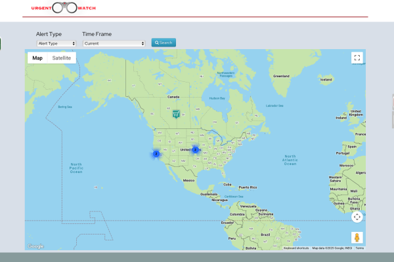Click the Brazil label on the map
This screenshot has height=262, width=394.
point(266,234)
